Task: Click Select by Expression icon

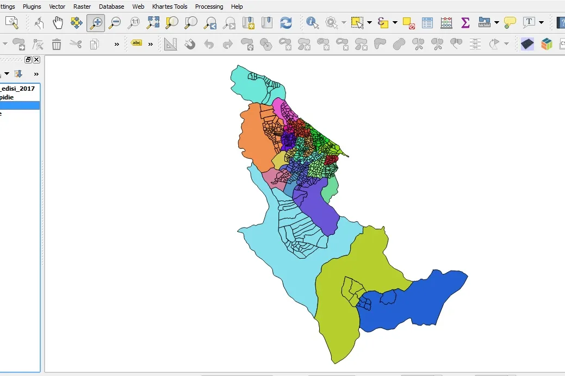Action: tap(383, 23)
